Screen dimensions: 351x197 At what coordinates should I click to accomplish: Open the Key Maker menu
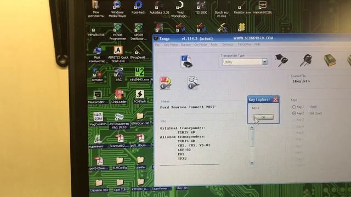tap(171, 45)
